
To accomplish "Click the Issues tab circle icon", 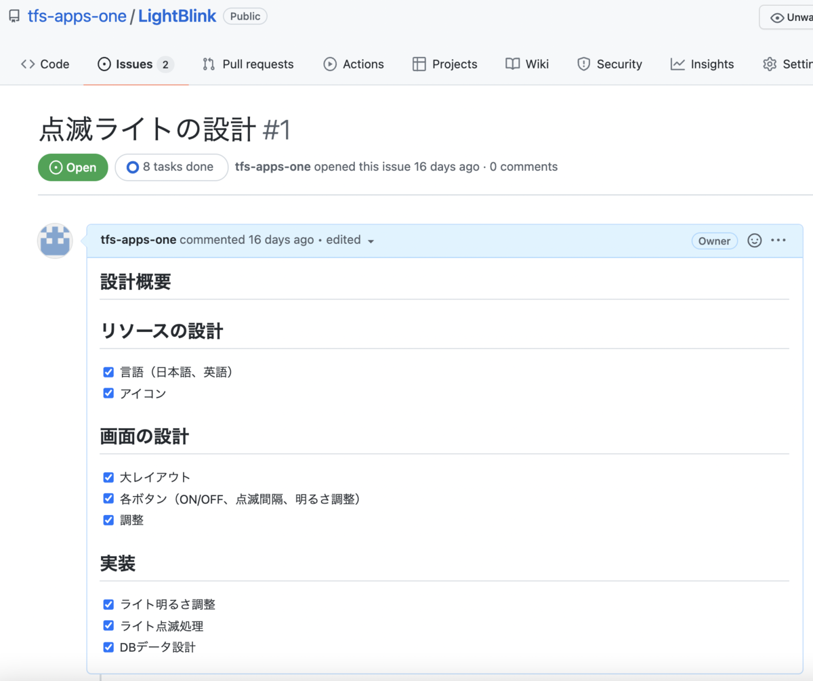I will tap(104, 64).
